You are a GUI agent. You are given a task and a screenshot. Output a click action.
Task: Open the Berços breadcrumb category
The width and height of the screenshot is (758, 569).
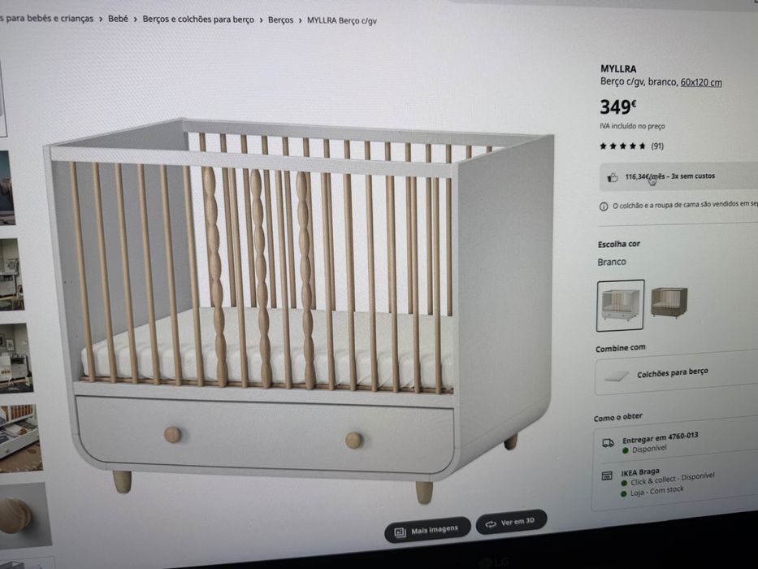280,20
